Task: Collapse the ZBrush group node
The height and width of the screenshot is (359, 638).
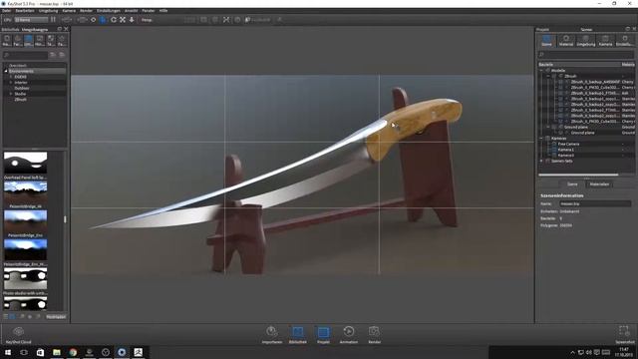Action: point(548,76)
